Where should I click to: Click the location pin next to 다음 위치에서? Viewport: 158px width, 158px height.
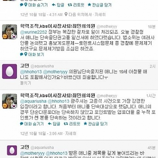[66, 14]
